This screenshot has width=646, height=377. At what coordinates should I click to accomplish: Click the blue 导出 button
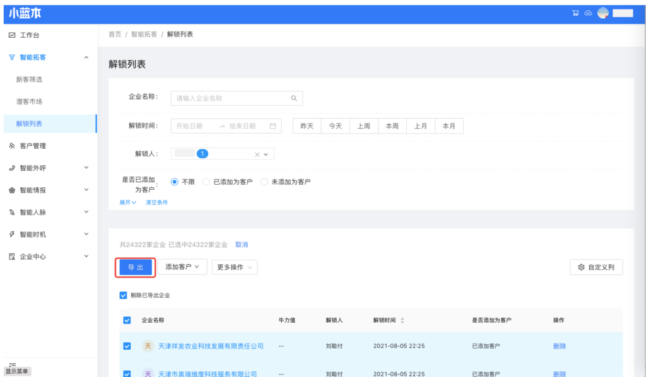coord(135,267)
